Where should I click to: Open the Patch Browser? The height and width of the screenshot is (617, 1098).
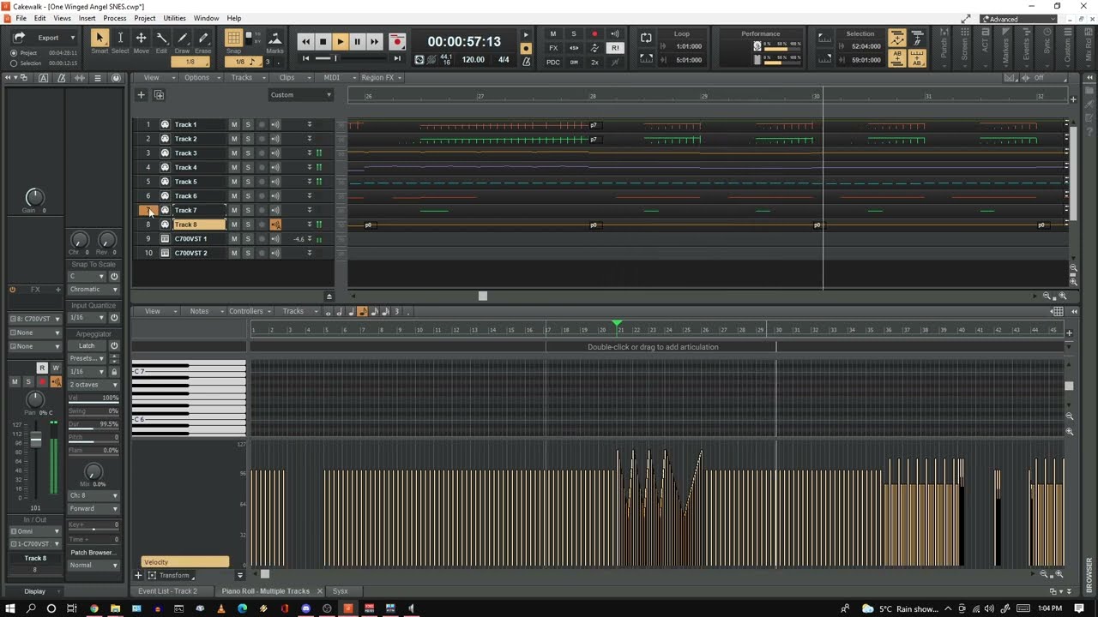94,553
